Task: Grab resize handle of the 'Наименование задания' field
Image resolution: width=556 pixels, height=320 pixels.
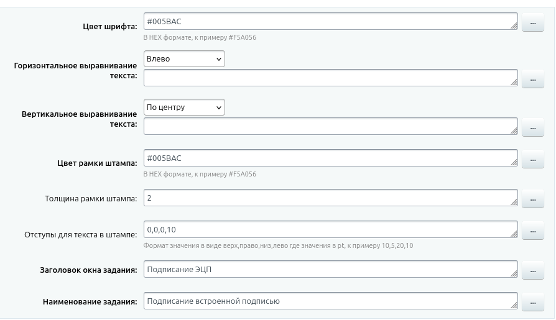Action: 514,306
